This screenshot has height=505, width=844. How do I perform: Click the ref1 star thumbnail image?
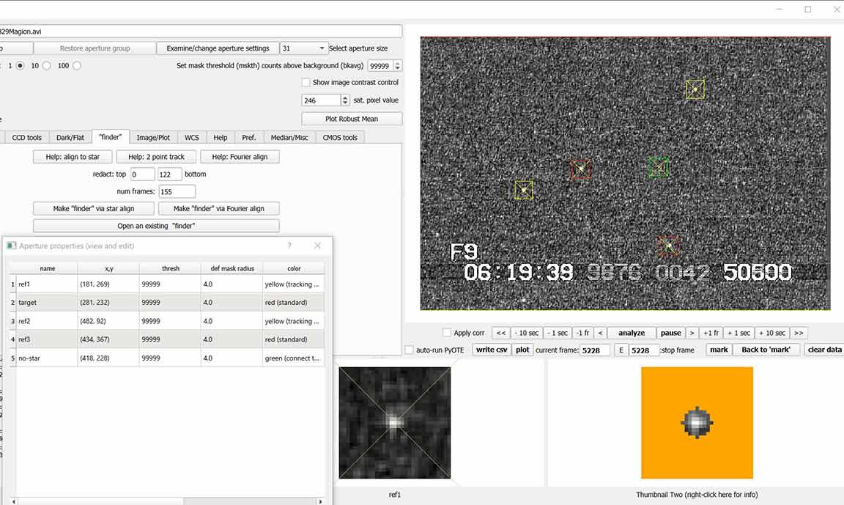pyautogui.click(x=395, y=423)
